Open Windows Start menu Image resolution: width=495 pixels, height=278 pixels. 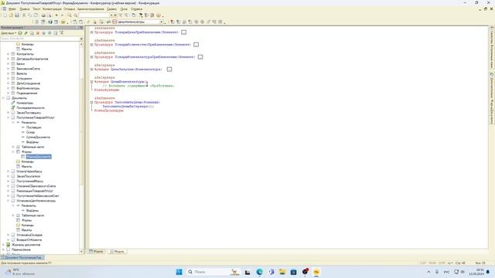click(179, 272)
